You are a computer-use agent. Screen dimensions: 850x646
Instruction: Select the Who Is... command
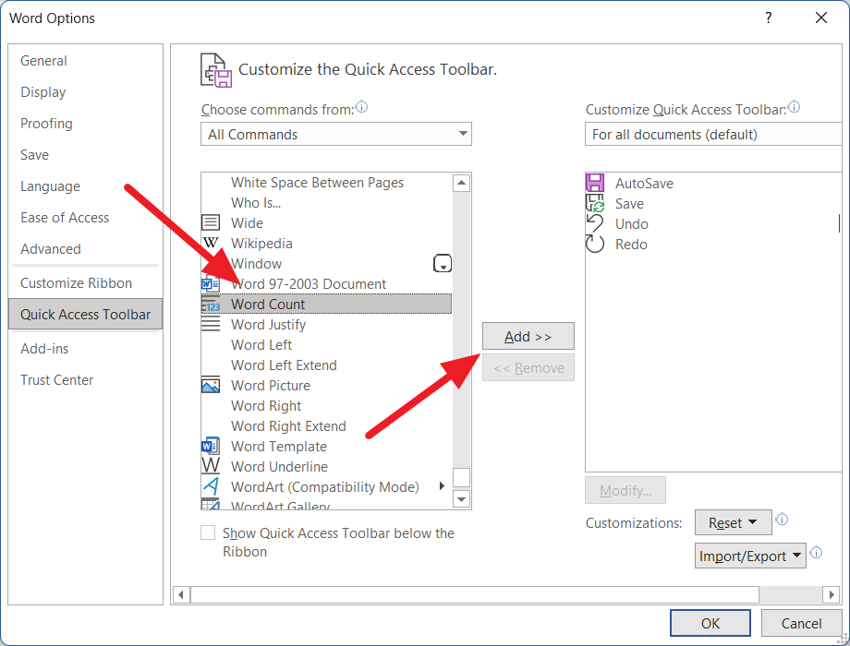pos(326,202)
